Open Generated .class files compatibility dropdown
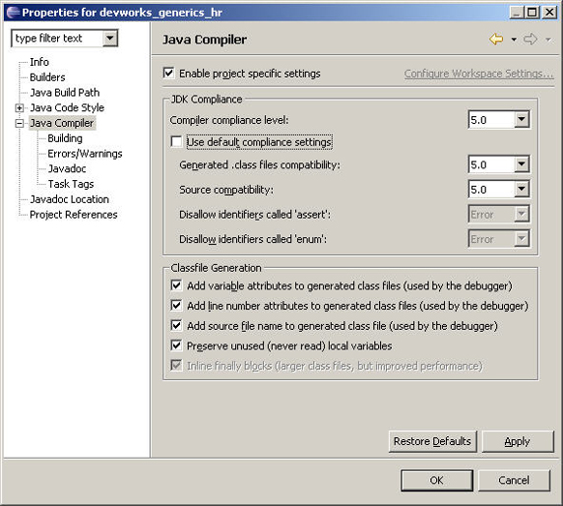This screenshot has height=506, width=563. point(522,164)
